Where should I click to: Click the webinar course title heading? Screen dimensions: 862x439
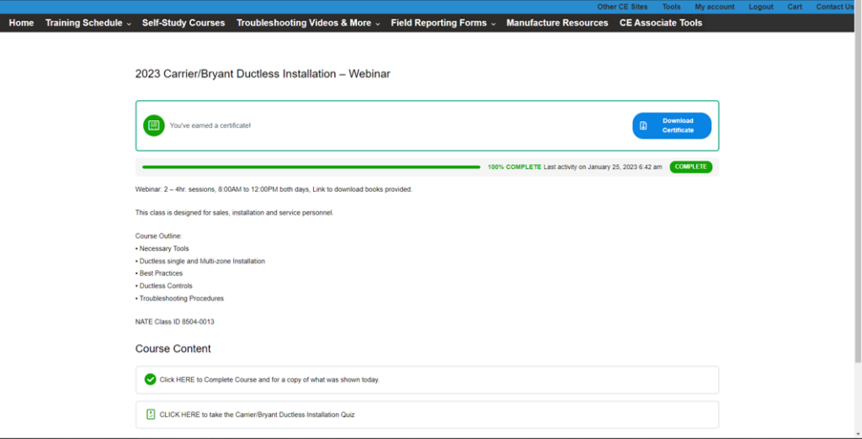point(263,74)
